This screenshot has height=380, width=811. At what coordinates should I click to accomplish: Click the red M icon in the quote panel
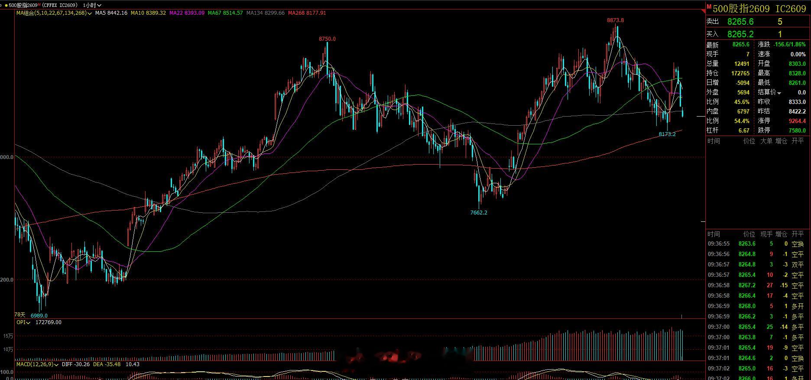coord(709,6)
